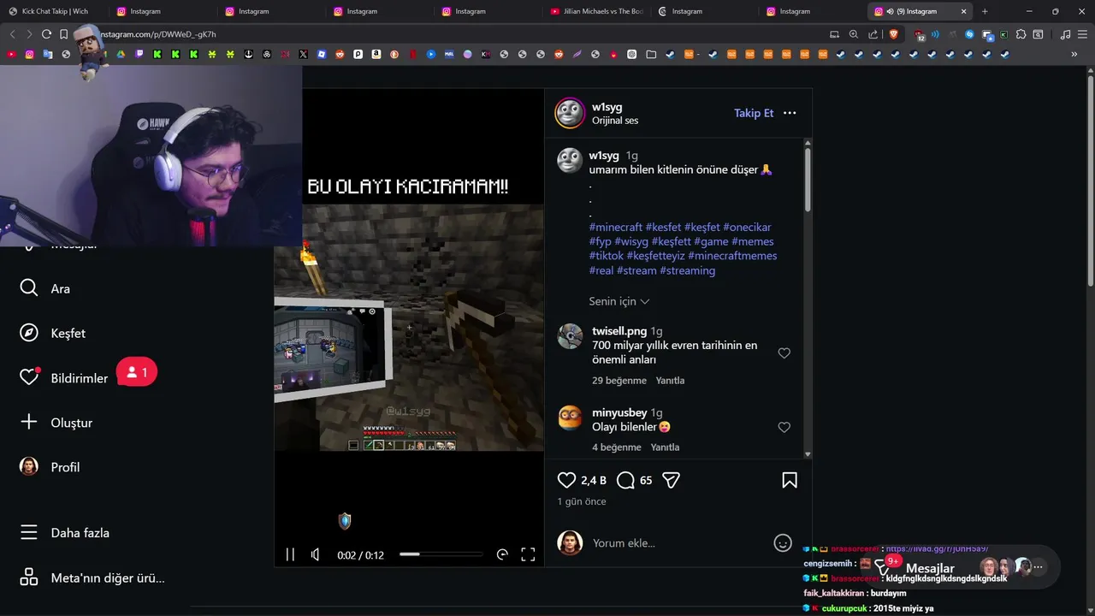Viewport: 1095px width, 616px height.
Task: Like minyusbey's comment heart
Action: [784, 427]
